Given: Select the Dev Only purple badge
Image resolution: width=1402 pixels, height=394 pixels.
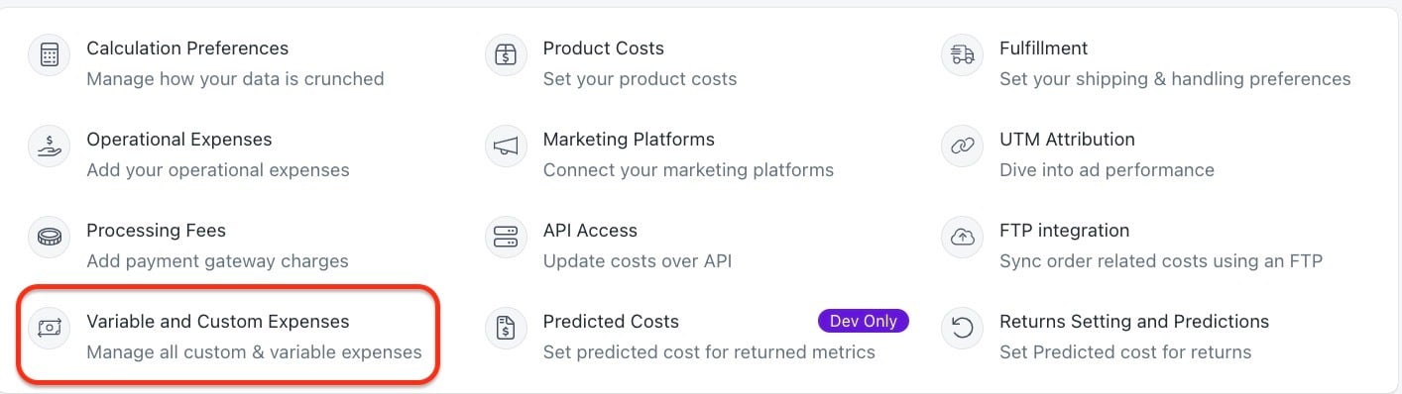Looking at the screenshot, I should [863, 321].
